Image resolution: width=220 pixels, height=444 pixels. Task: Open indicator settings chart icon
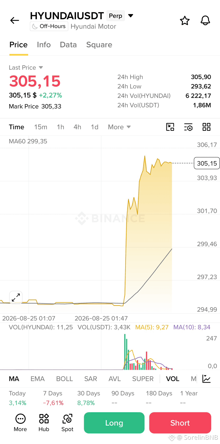click(206, 379)
